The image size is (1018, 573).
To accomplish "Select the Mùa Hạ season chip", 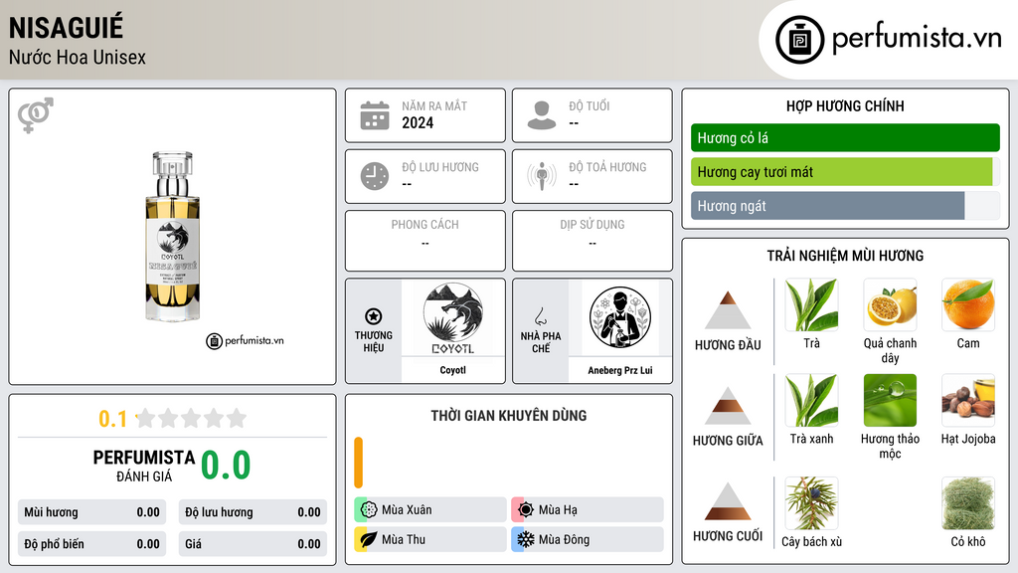I will (588, 510).
